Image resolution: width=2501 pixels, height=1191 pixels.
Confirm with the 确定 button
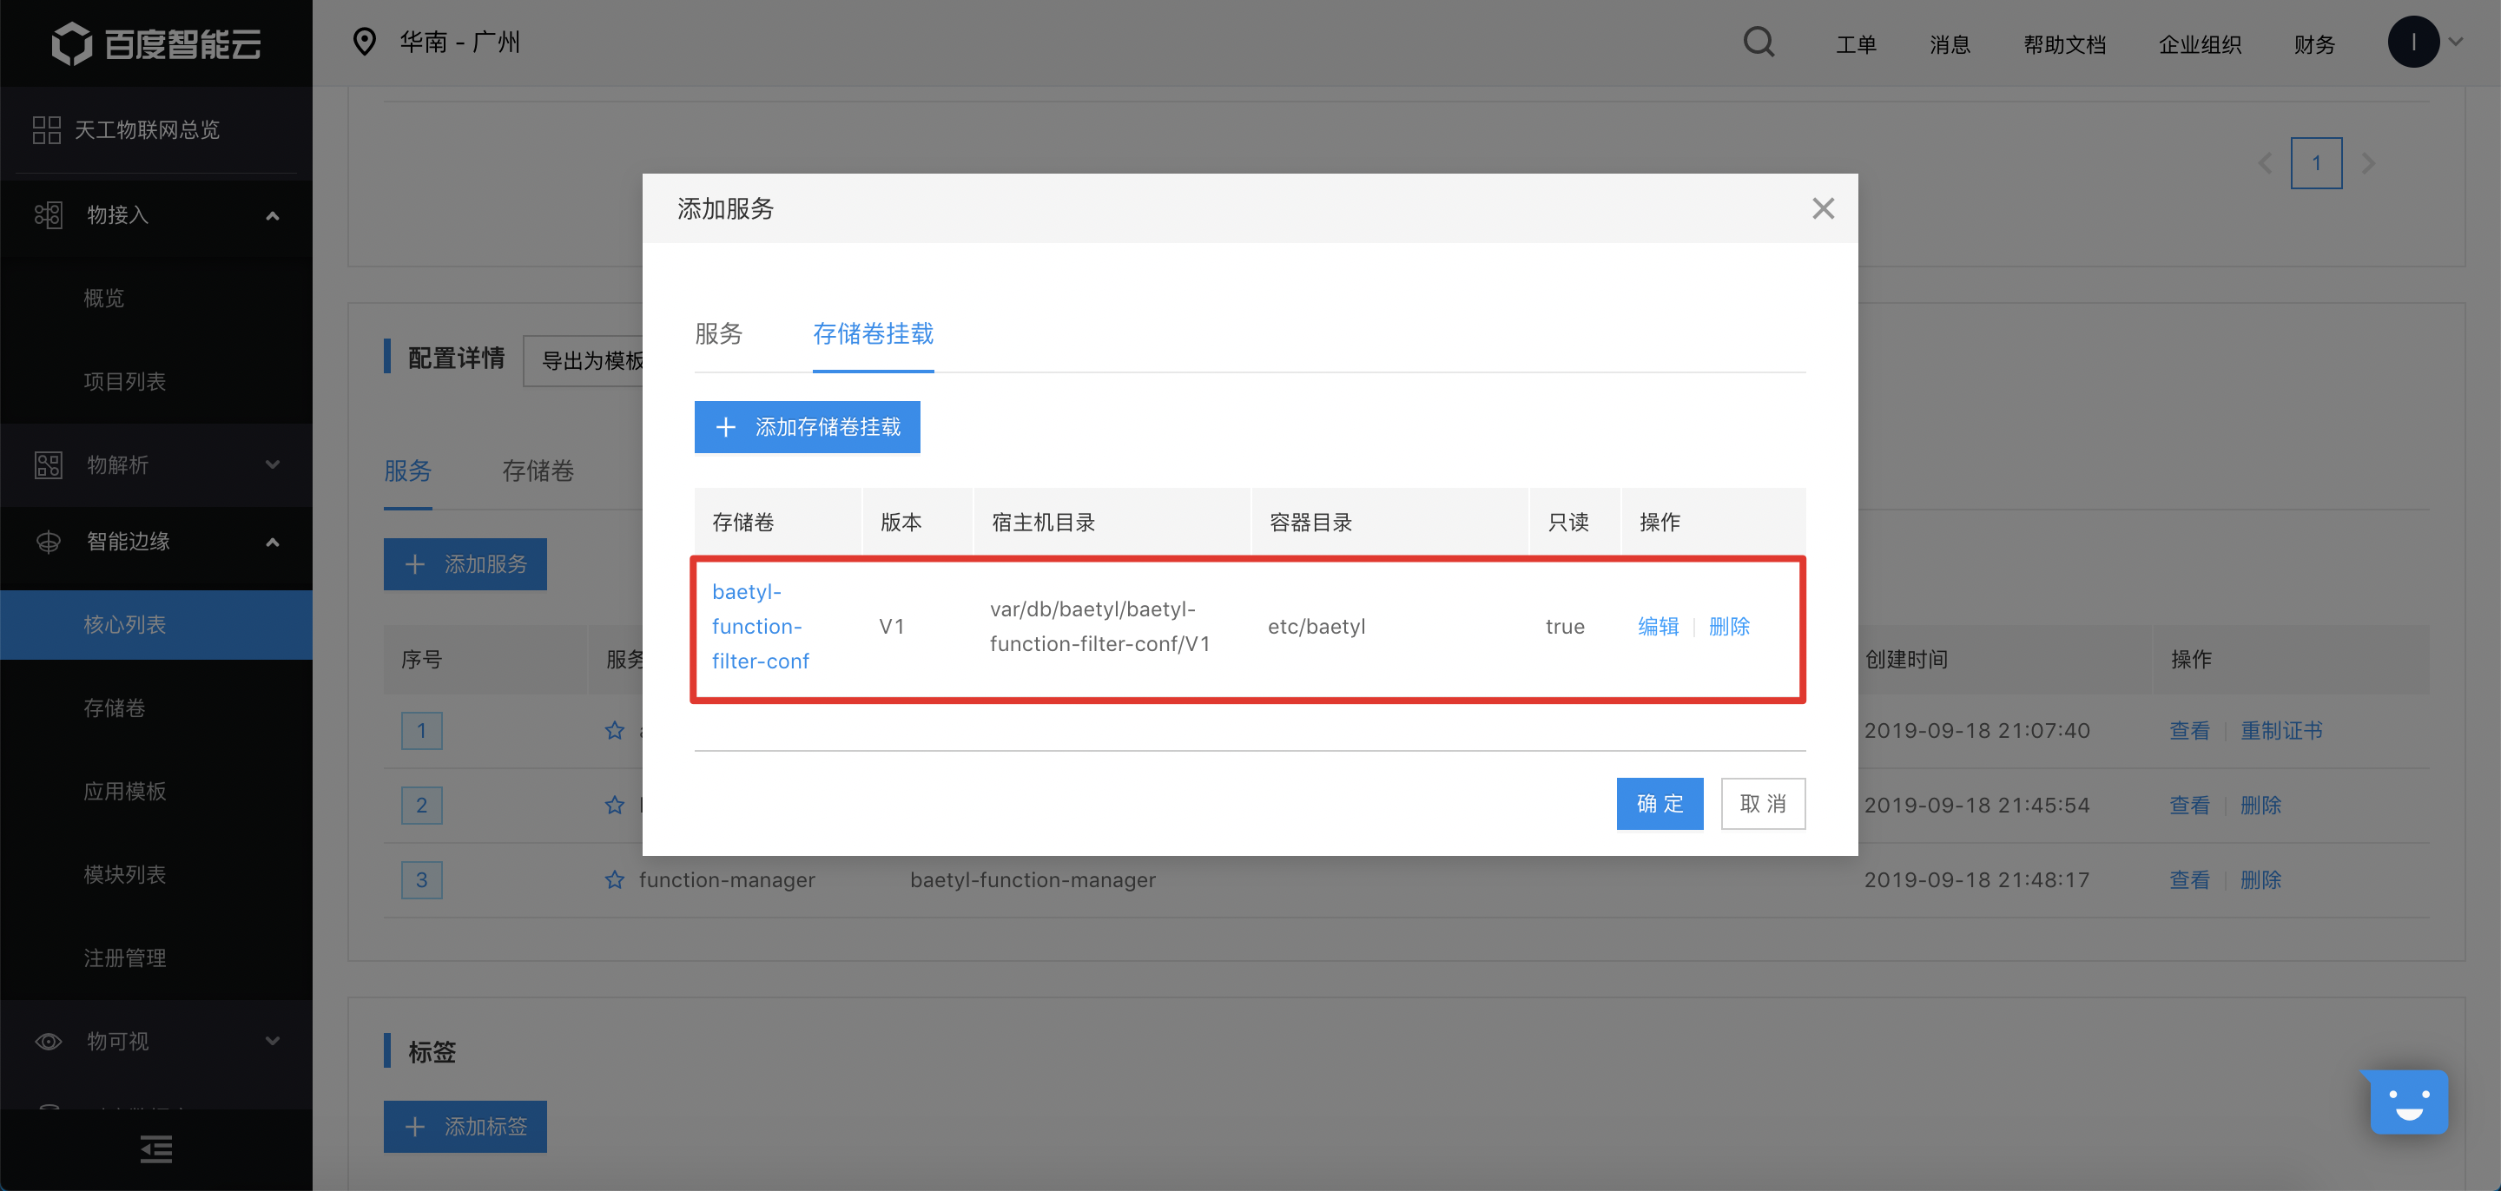[x=1660, y=804]
